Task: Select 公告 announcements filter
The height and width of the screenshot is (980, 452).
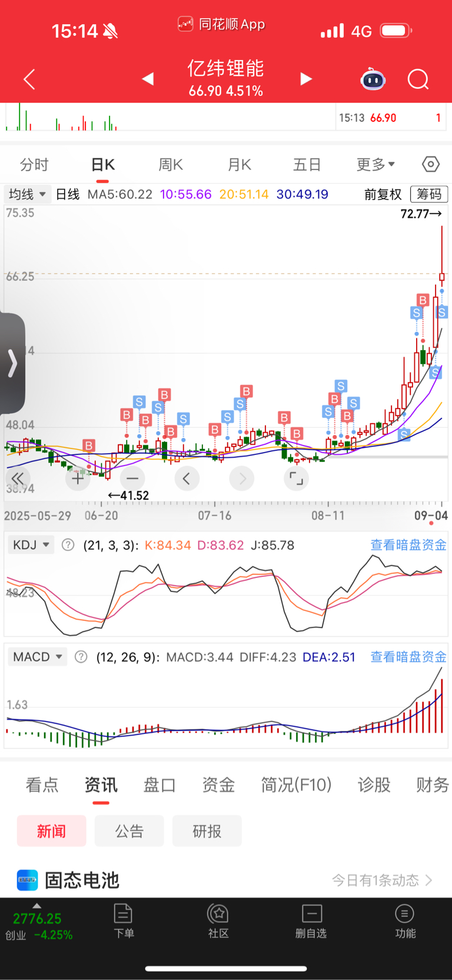Action: 129,831
